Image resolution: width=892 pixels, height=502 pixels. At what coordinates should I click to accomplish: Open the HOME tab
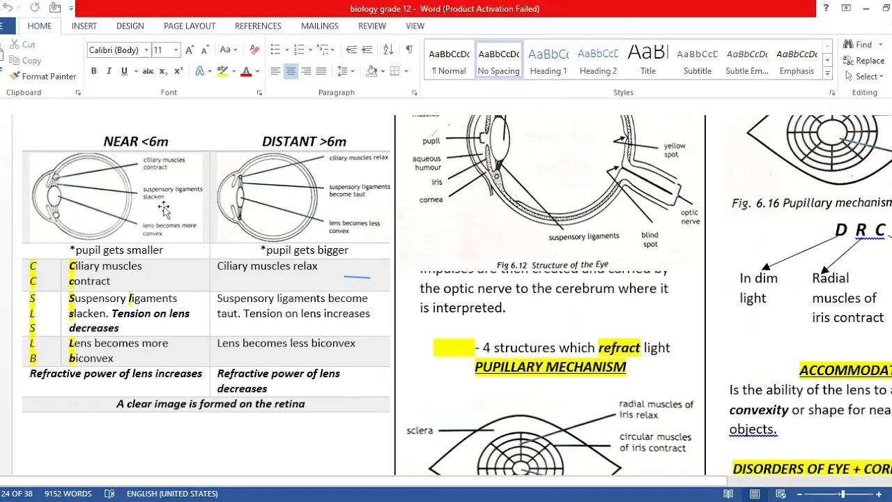(40, 26)
